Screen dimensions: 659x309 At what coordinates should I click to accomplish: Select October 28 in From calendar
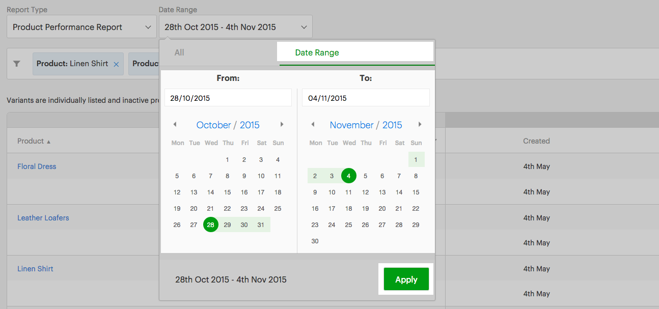[211, 224]
